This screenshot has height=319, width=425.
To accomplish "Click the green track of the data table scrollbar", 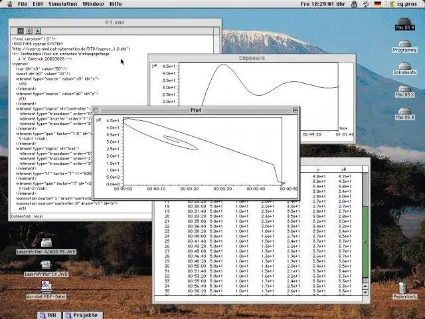I will (365, 242).
